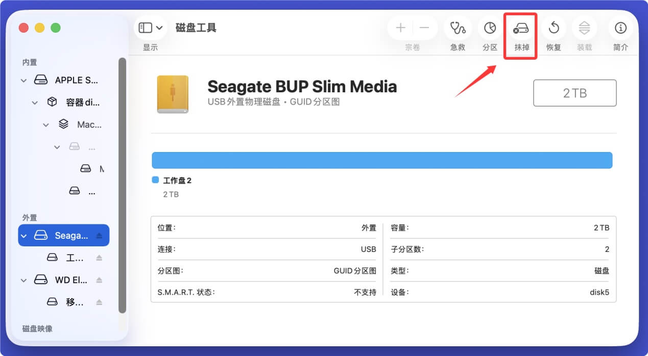The image size is (648, 356).
Task: Click the remove volume (-) icon
Action: tap(424, 29)
